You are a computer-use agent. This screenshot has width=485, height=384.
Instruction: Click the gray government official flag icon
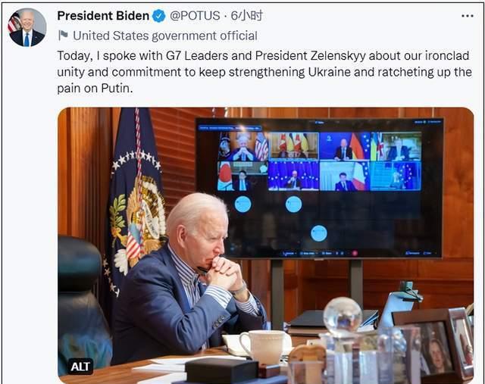[x=63, y=36]
